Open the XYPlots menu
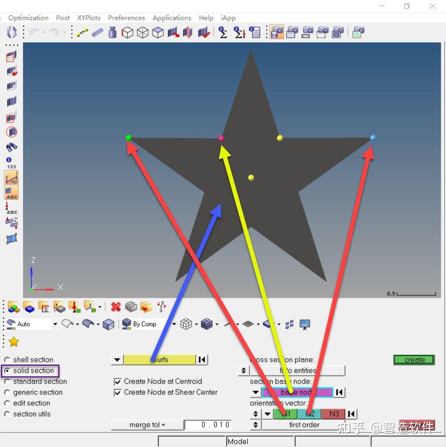 [89, 18]
